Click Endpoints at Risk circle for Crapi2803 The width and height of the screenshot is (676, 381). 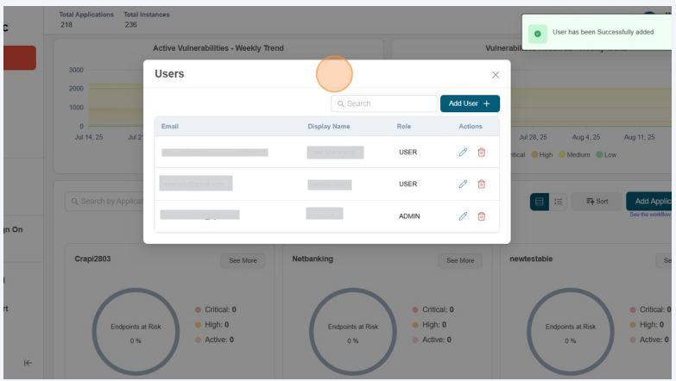pyautogui.click(x=136, y=332)
